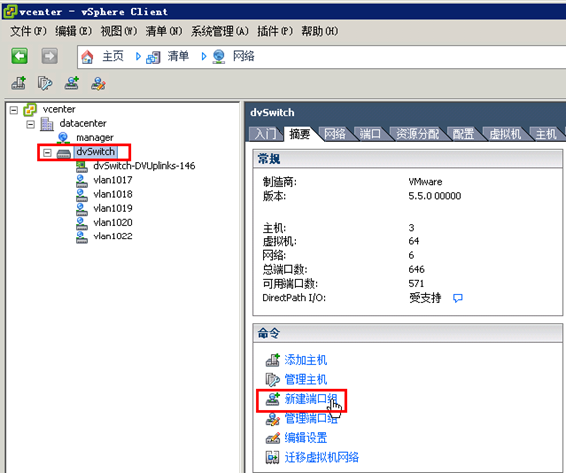Switch to the 入门 tab

[265, 134]
